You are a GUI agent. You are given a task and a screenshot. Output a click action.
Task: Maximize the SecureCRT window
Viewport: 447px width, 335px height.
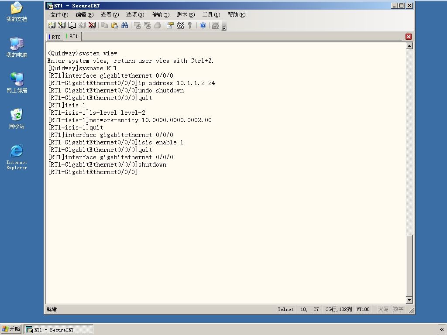coord(402,5)
